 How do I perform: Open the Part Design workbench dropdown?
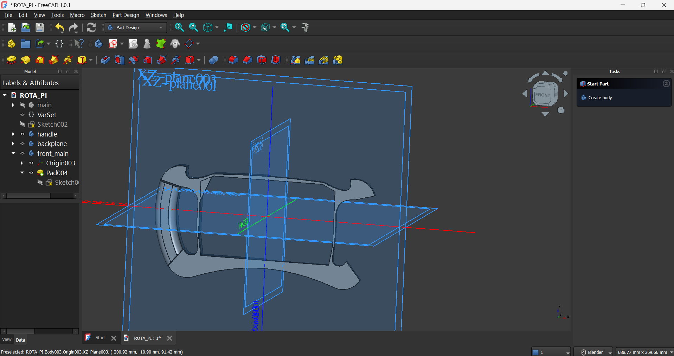tap(136, 27)
